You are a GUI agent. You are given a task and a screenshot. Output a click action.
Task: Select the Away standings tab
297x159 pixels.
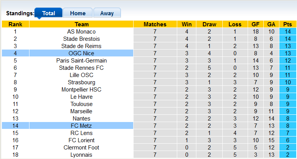(x=107, y=13)
